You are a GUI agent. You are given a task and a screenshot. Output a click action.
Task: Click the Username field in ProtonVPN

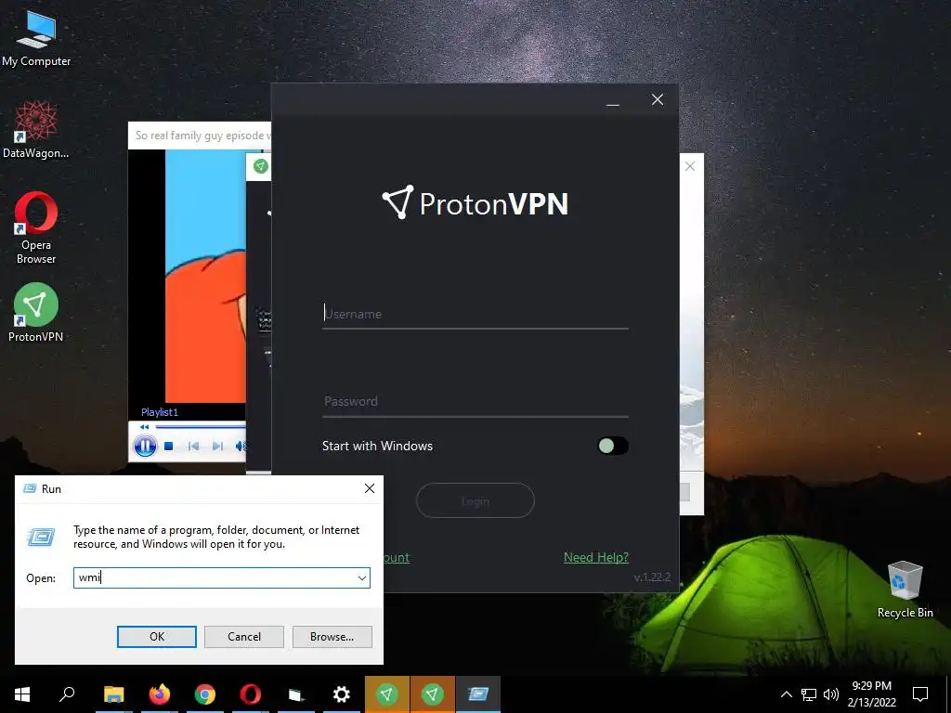[x=475, y=314]
